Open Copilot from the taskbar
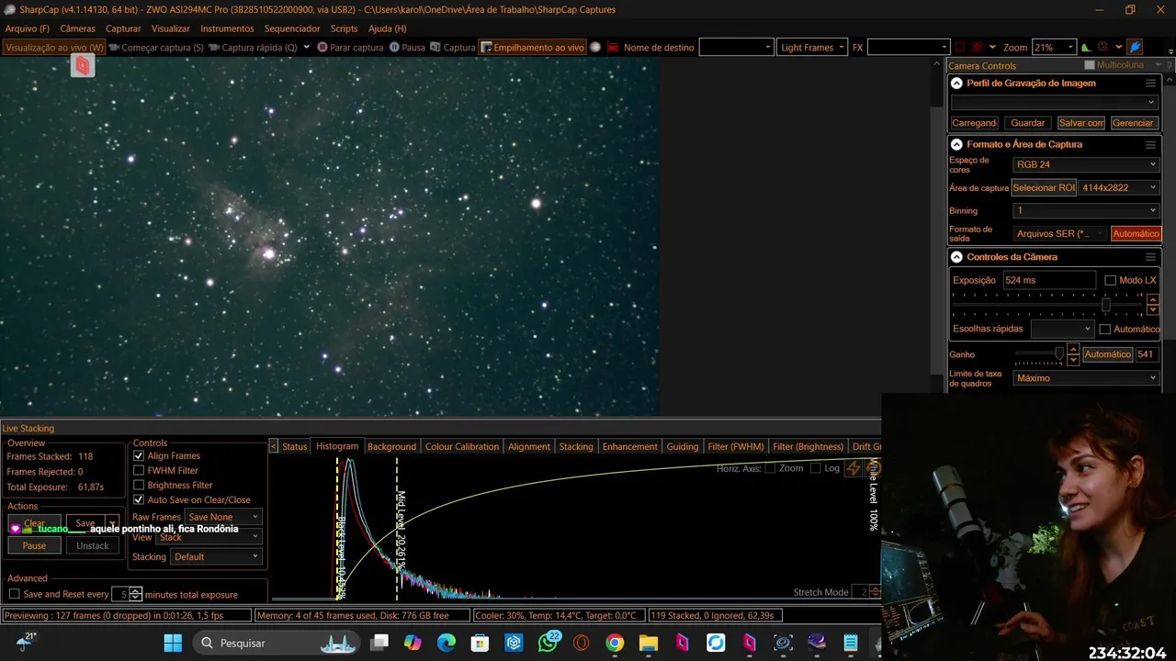This screenshot has height=661, width=1176. coord(413,643)
